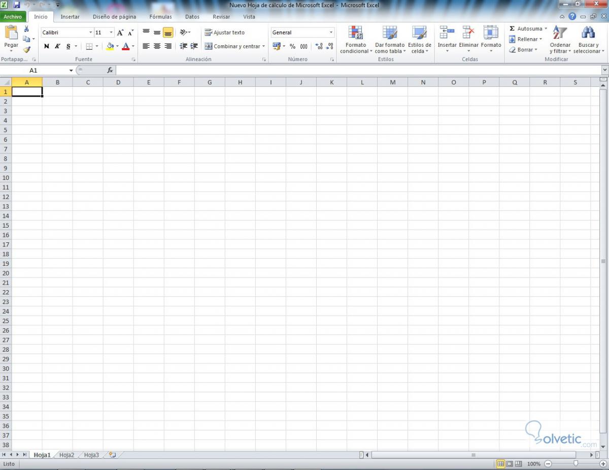Select the Hoja2 sheet tab
The width and height of the screenshot is (609, 470).
66,455
